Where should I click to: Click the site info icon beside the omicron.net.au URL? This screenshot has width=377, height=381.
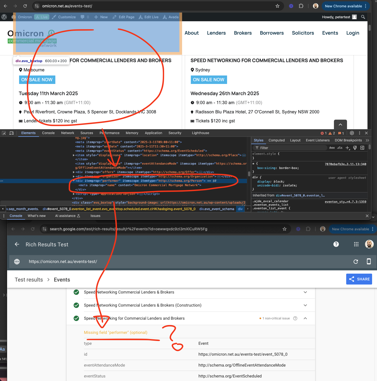37,6
